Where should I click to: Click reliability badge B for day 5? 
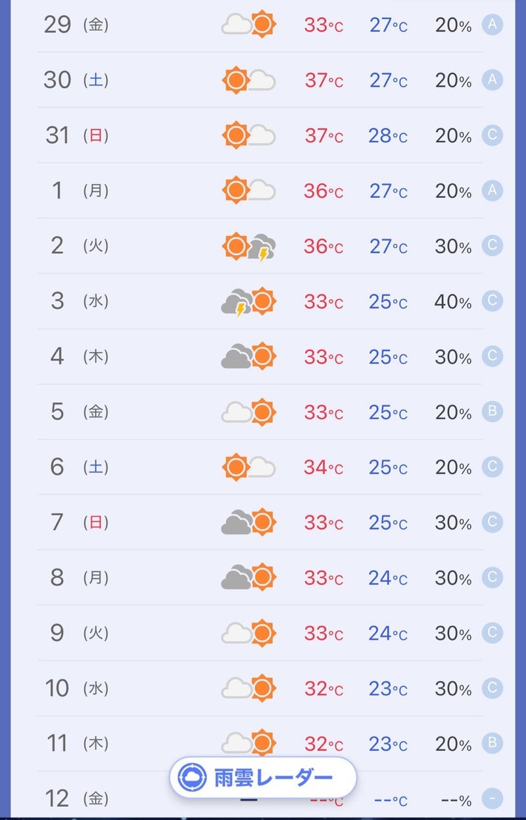point(492,412)
